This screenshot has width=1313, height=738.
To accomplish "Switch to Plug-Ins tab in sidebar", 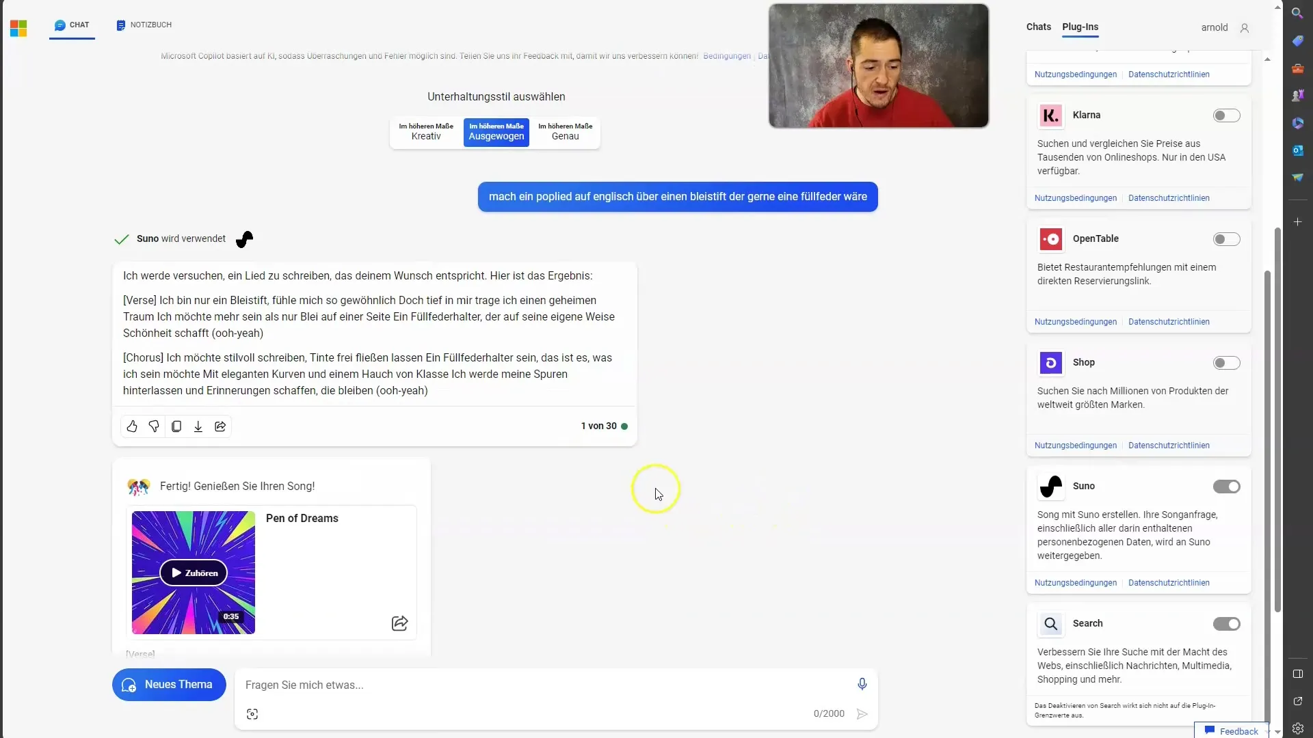I will [x=1080, y=26].
